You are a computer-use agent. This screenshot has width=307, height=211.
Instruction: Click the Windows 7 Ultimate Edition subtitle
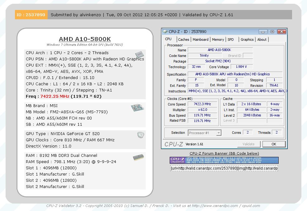pyautogui.click(x=85, y=45)
